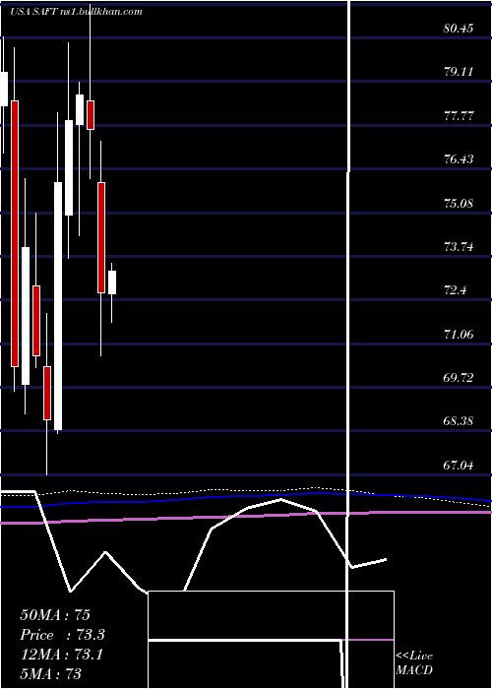Click the tallest red candlestick body
The height and width of the screenshot is (689, 492).
[15, 234]
